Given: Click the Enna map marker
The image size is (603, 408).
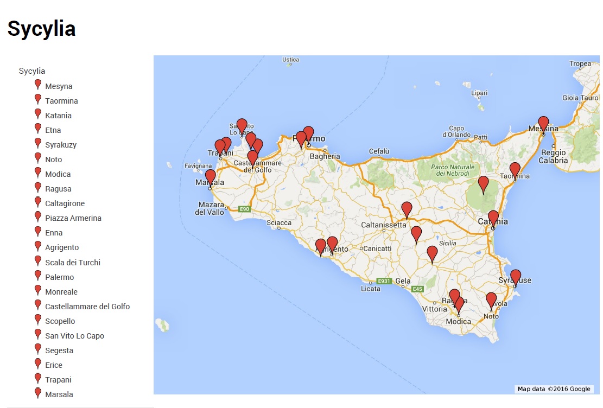Looking at the screenshot, I should 407,209.
